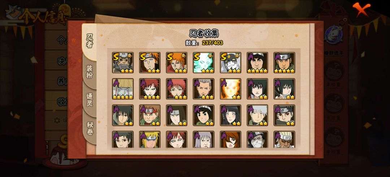Select the S-rank masked puppet ninja portrait

(123, 63)
